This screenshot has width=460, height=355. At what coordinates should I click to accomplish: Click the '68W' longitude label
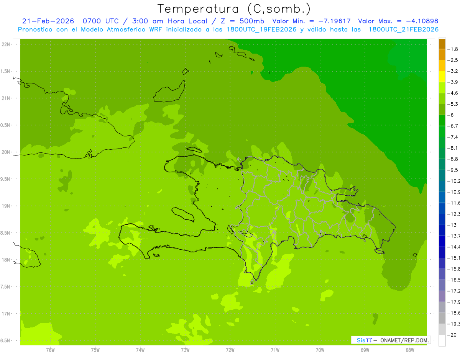(410, 350)
